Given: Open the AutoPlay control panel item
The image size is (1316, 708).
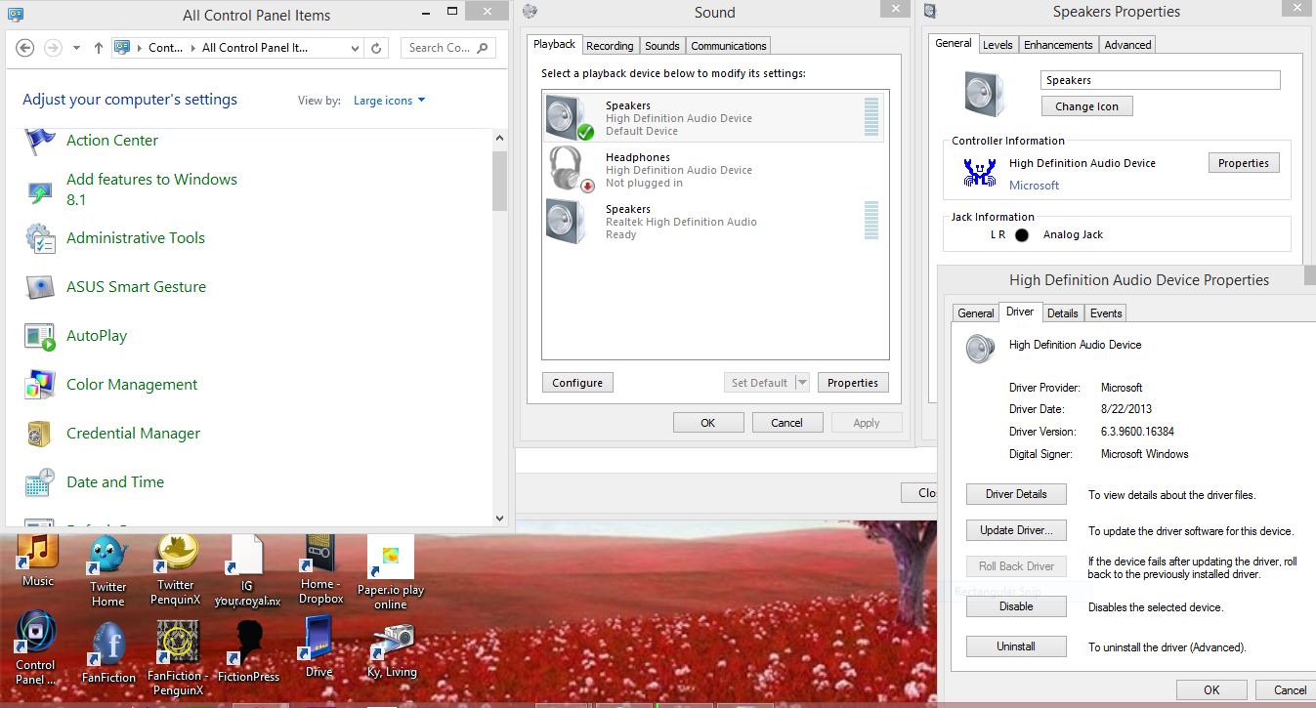Looking at the screenshot, I should [x=96, y=336].
